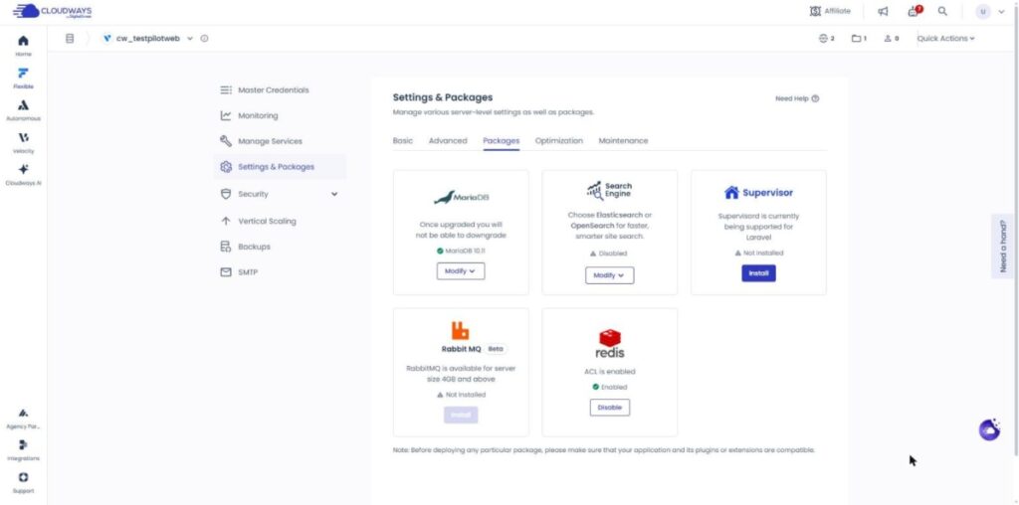
Task: Click the RabbitMQ logo
Action: click(461, 330)
